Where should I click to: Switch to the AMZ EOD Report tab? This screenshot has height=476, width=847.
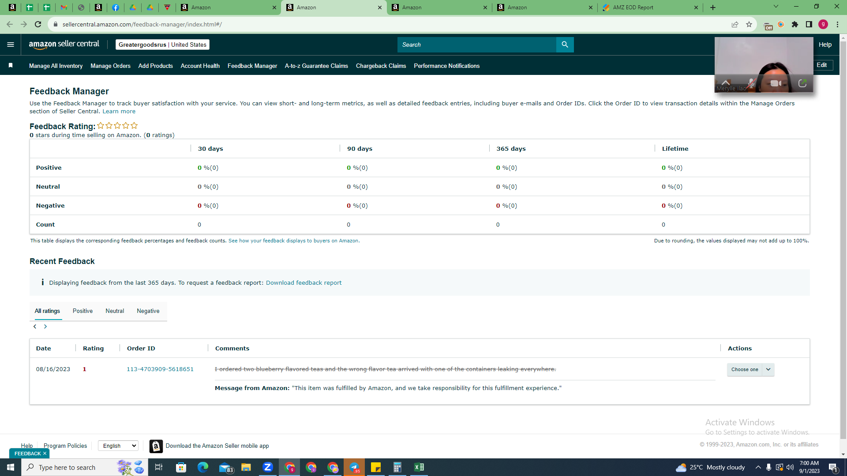[650, 7]
